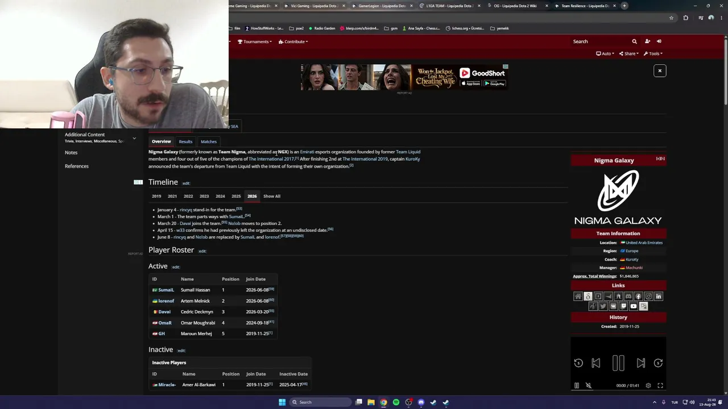The image size is (728, 409).
Task: Open Spotify from the taskbar
Action: click(396, 402)
